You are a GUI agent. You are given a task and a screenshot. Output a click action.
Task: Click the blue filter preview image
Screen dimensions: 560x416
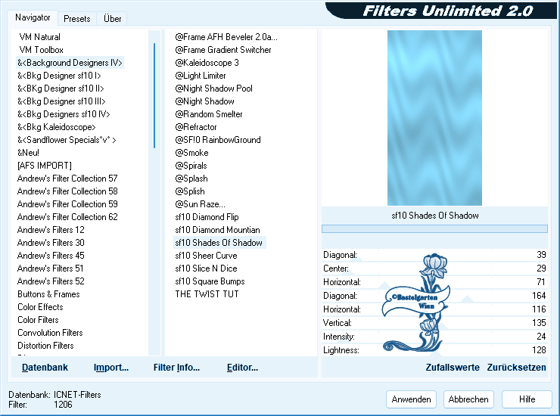coord(434,118)
